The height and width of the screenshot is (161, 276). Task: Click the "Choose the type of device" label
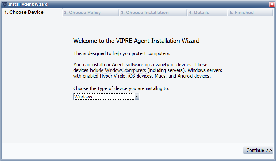121,88
